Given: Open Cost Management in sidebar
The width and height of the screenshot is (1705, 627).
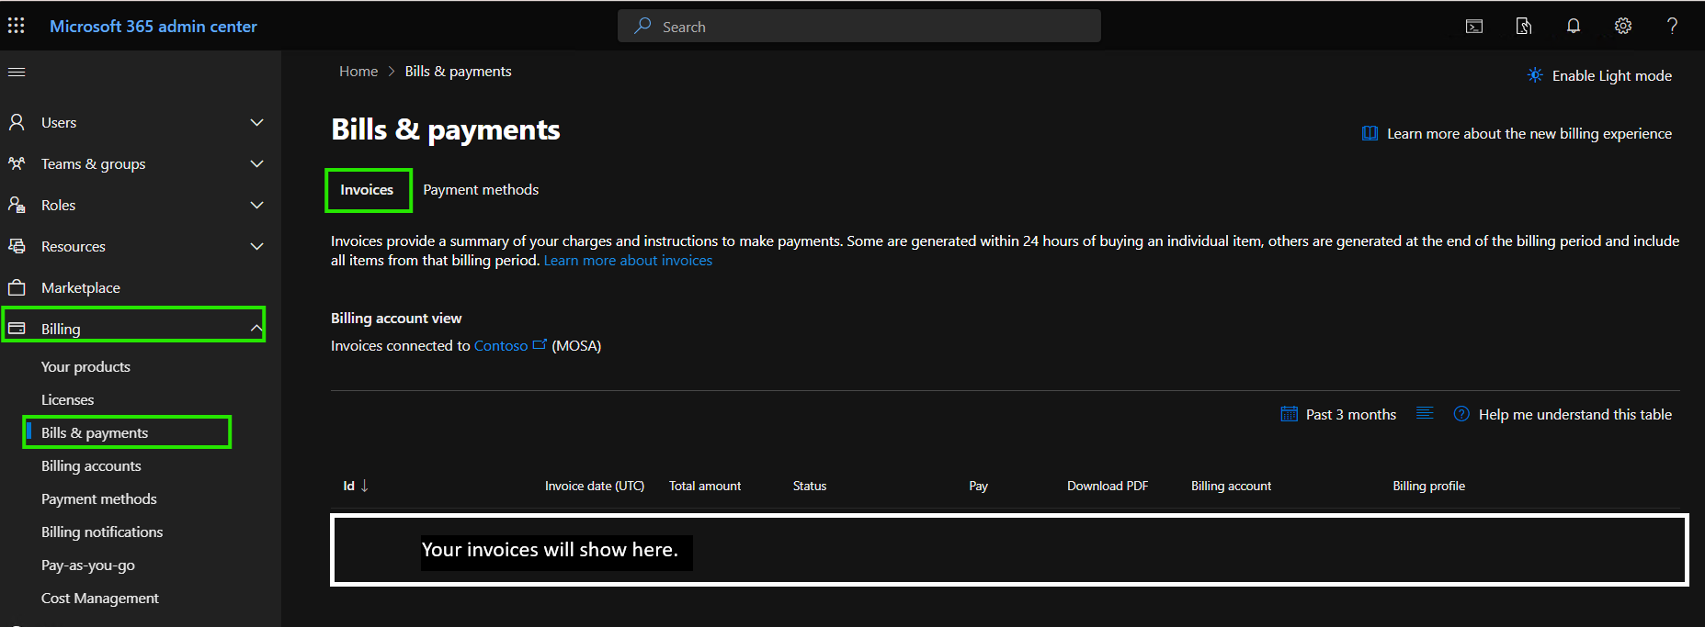Looking at the screenshot, I should [99, 598].
